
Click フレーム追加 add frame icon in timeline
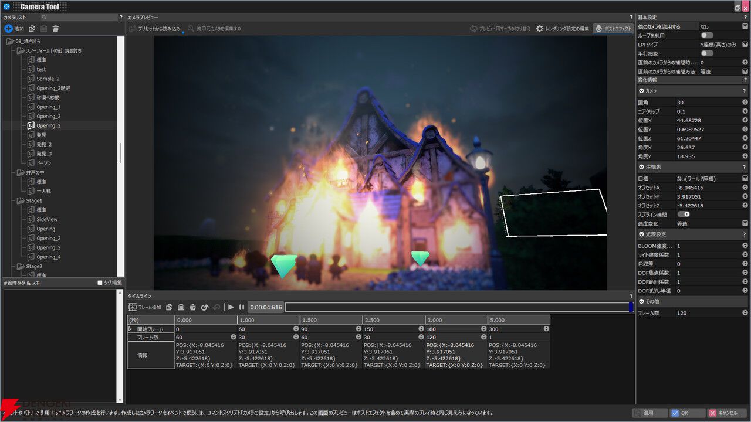[x=133, y=307]
